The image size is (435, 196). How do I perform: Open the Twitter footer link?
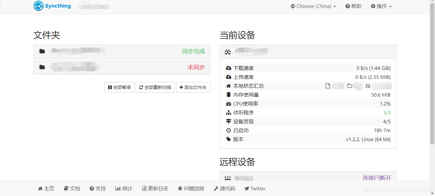click(x=255, y=189)
